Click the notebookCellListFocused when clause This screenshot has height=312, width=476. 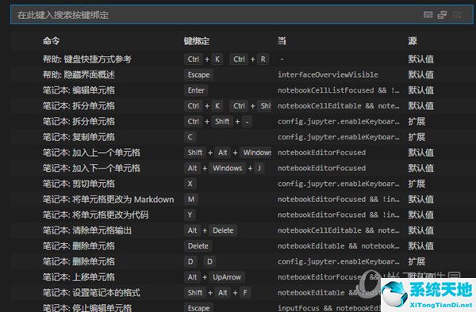pyautogui.click(x=339, y=90)
